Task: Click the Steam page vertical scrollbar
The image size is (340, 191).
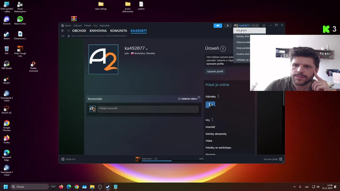Action: click(284, 98)
